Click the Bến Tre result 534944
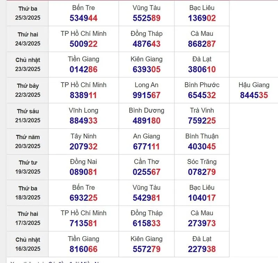278x263 pixels. click(83, 18)
